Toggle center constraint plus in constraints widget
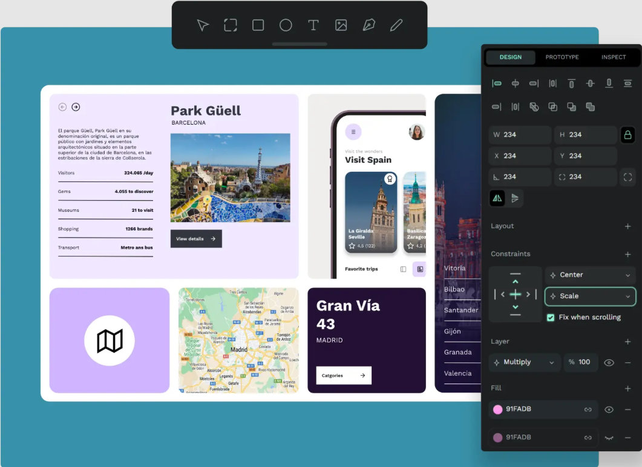Image resolution: width=642 pixels, height=467 pixels. 515,294
